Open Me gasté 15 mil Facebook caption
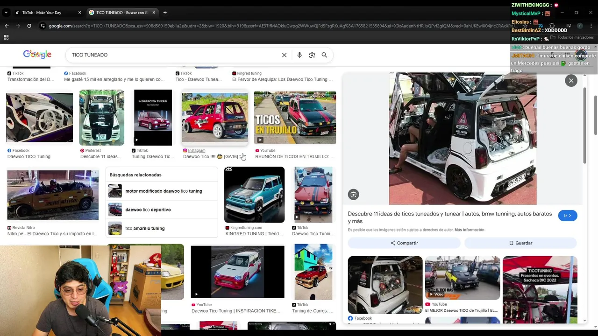 (x=115, y=79)
